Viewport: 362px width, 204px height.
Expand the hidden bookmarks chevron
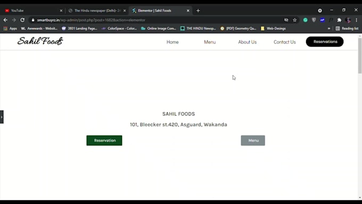click(329, 28)
